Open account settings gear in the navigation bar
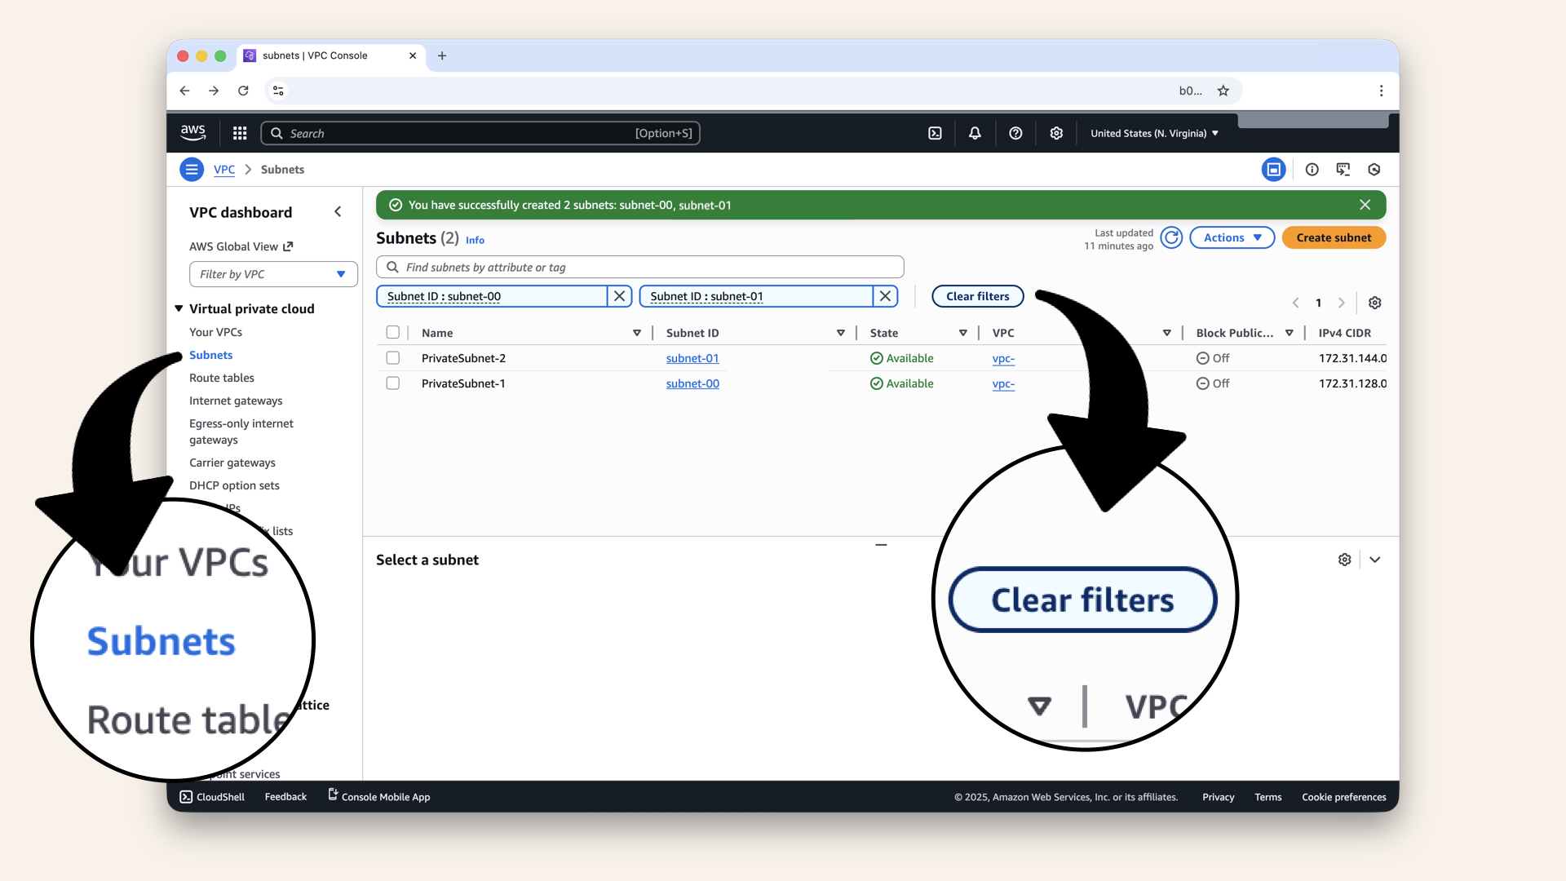Screen dimensions: 1566x881 pyautogui.click(x=1056, y=133)
